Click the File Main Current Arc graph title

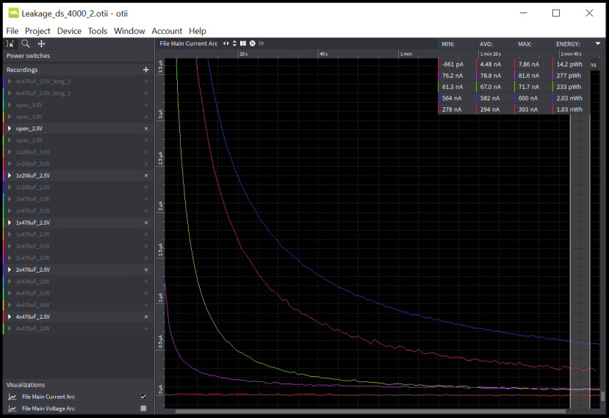pos(188,43)
